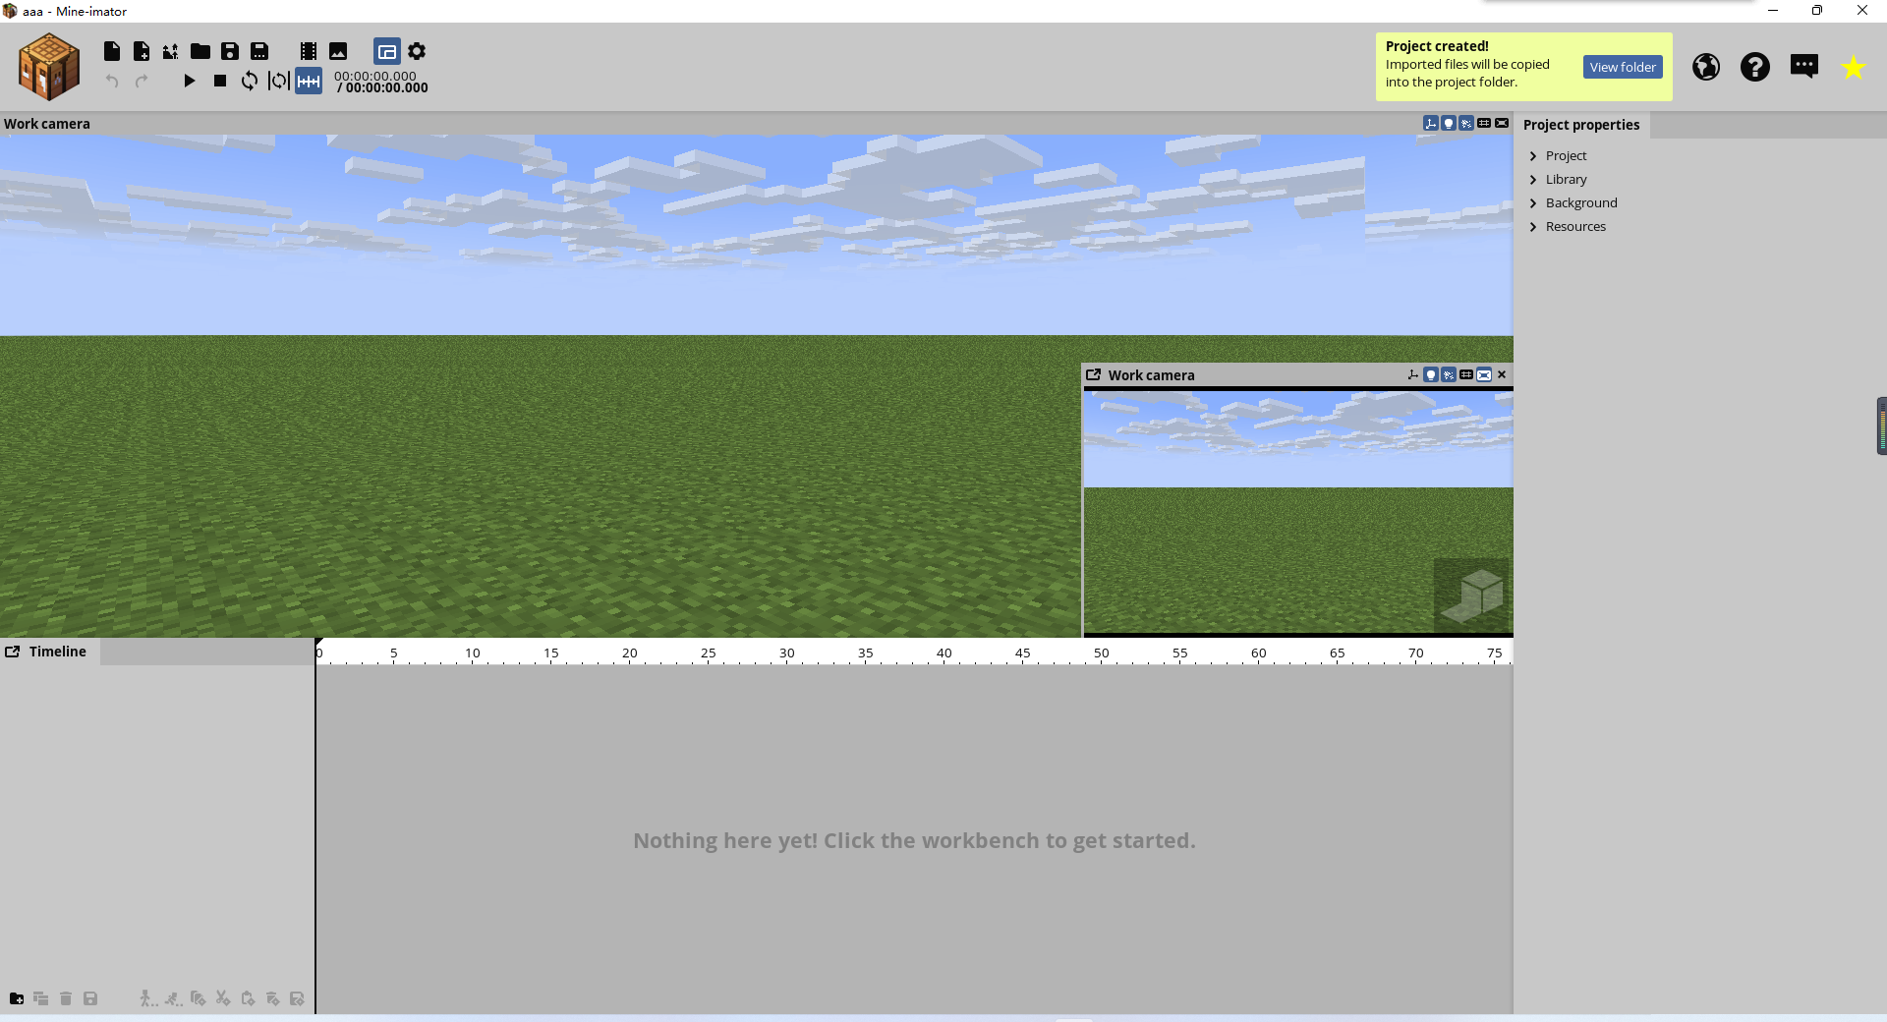Open the forums speech bubble icon

(x=1804, y=67)
